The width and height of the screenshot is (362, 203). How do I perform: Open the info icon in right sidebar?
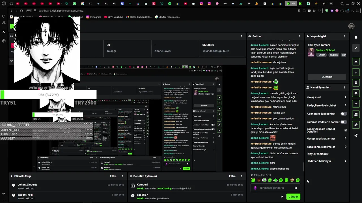[356, 37]
